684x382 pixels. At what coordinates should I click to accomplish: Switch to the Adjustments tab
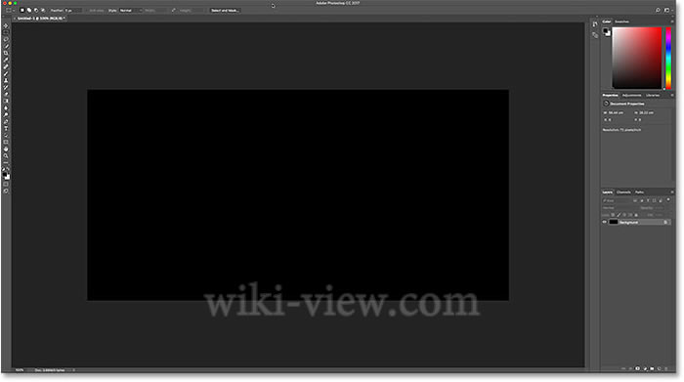pos(631,95)
